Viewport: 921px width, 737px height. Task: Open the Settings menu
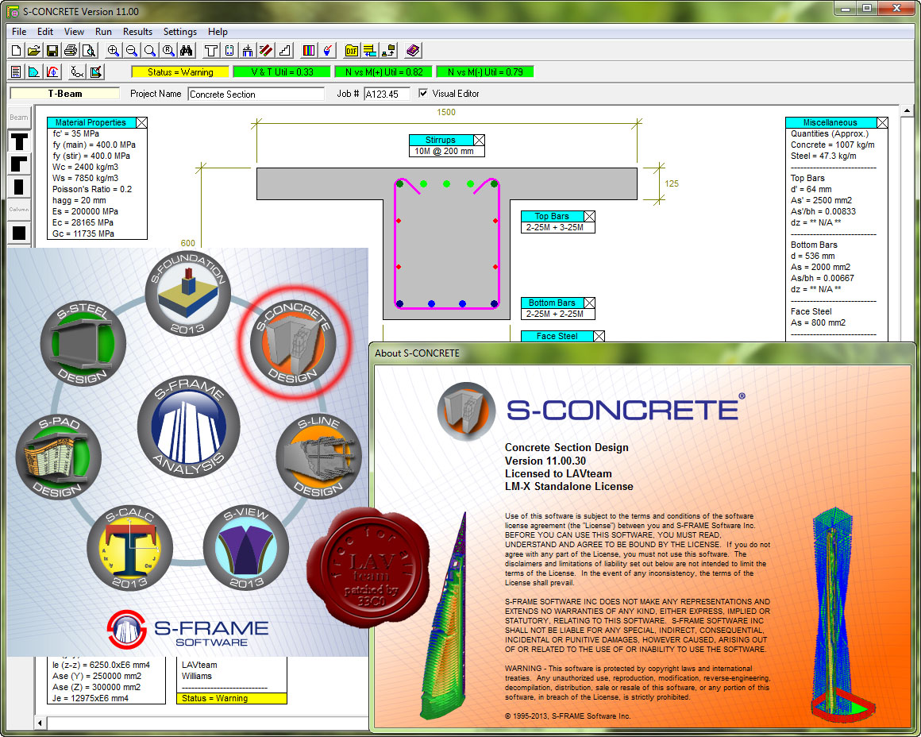(x=179, y=32)
